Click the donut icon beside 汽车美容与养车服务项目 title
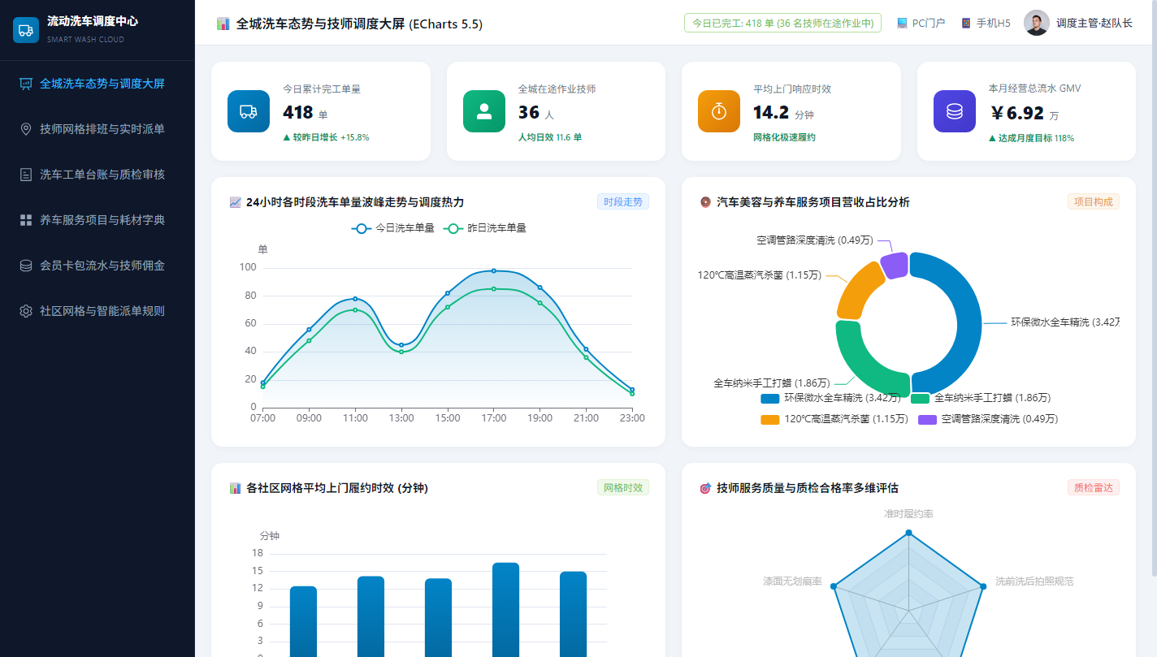This screenshot has width=1157, height=657. (x=705, y=202)
